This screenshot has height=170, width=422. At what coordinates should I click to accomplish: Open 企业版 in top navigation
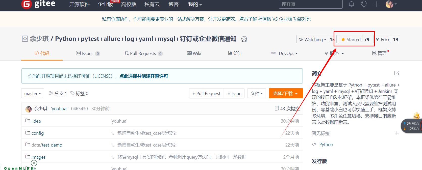[x=105, y=4]
